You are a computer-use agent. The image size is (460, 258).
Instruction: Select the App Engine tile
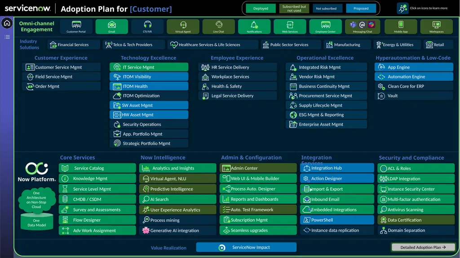point(414,67)
